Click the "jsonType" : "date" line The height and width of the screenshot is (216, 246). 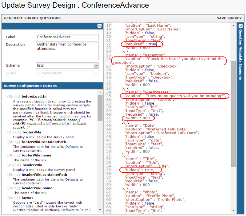pos(144,141)
